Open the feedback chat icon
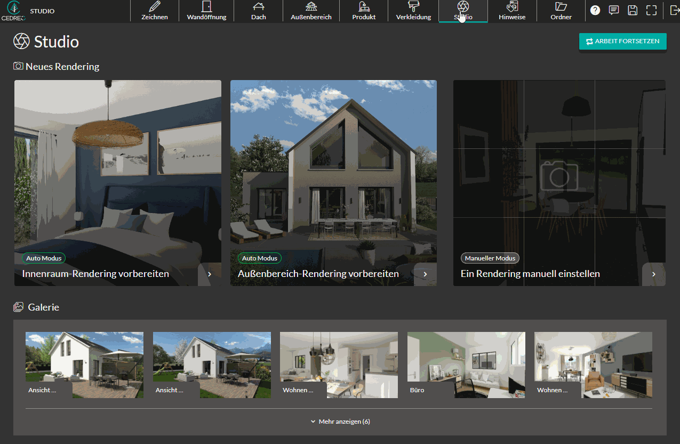Viewport: 680px width, 444px height. click(614, 10)
